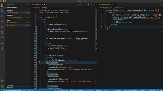Click Colorize: 0 variables in status bar

tap(131, 90)
